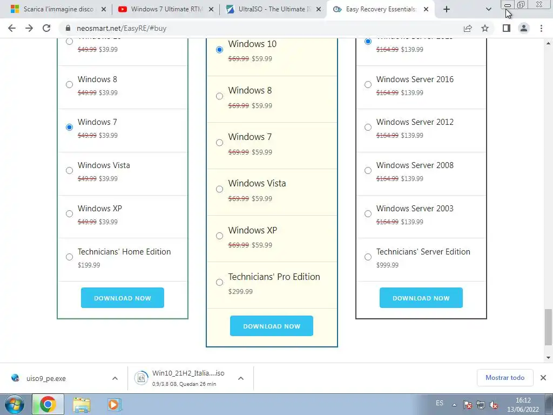This screenshot has height=415, width=553.
Task: Select Technicians' Pro Edition option
Action: [219, 282]
